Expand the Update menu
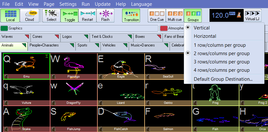The width and height of the screenshot is (268, 132). click(103, 4)
